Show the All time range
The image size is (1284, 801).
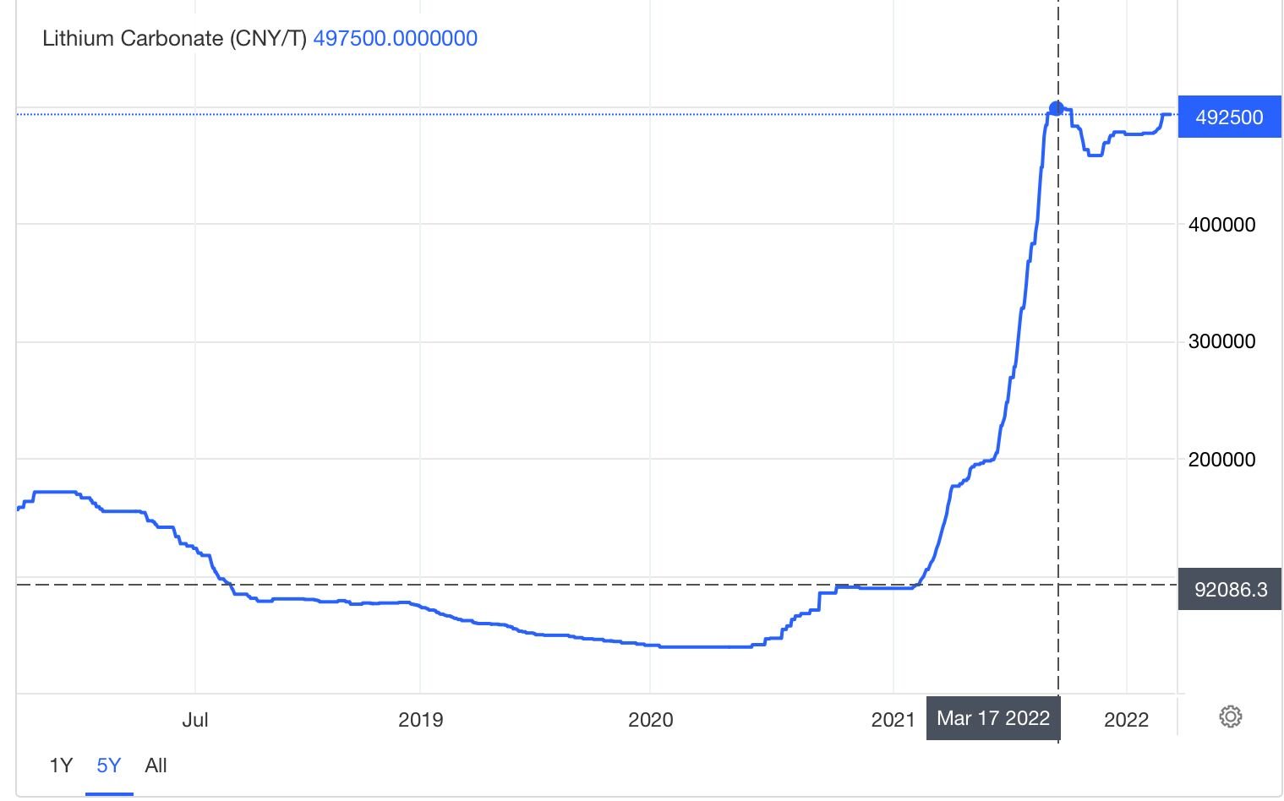click(x=156, y=766)
